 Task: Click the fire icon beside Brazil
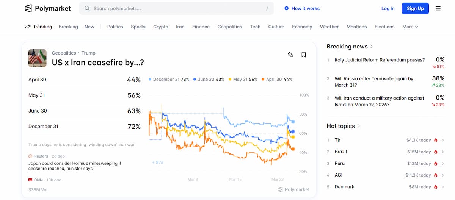click(x=436, y=152)
